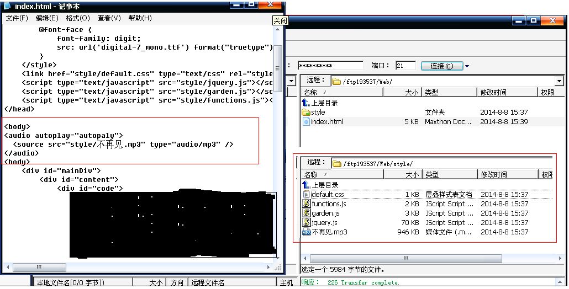569x289 pixels.
Task: Click the 远程文件名 queue column header
Action: (232, 282)
